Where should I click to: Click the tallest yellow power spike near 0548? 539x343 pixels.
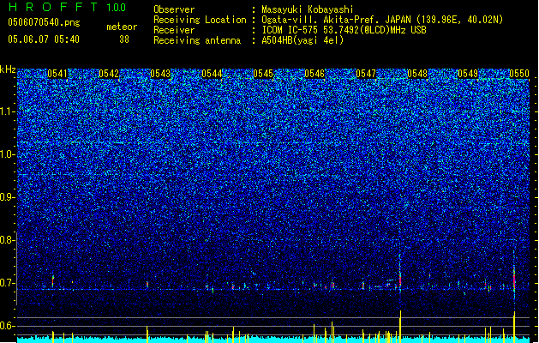tap(400, 326)
